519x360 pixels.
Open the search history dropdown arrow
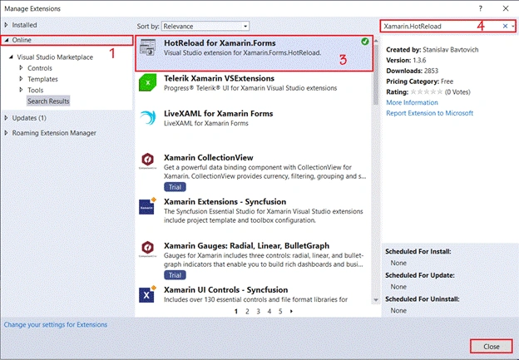pos(512,26)
